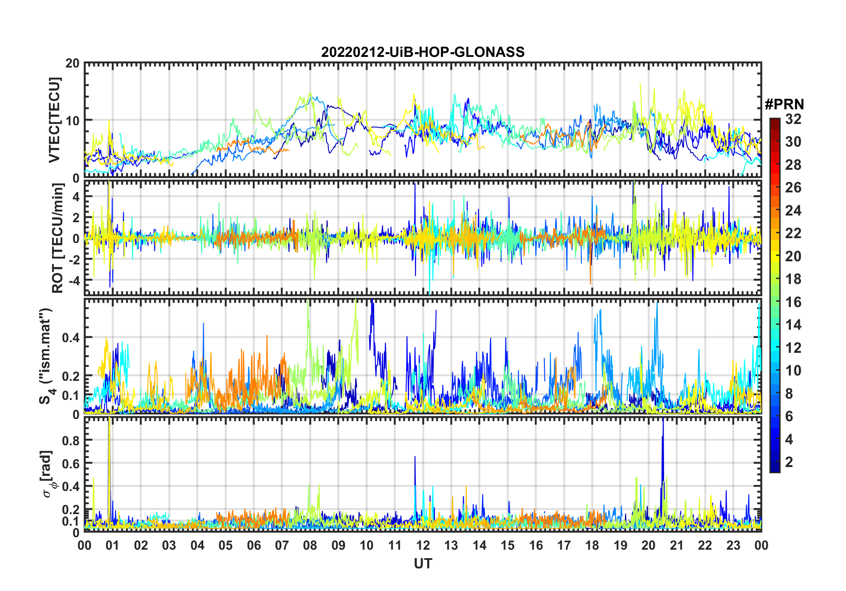Click x-axis tick label 15
This screenshot has height=591, width=846.
point(508,545)
